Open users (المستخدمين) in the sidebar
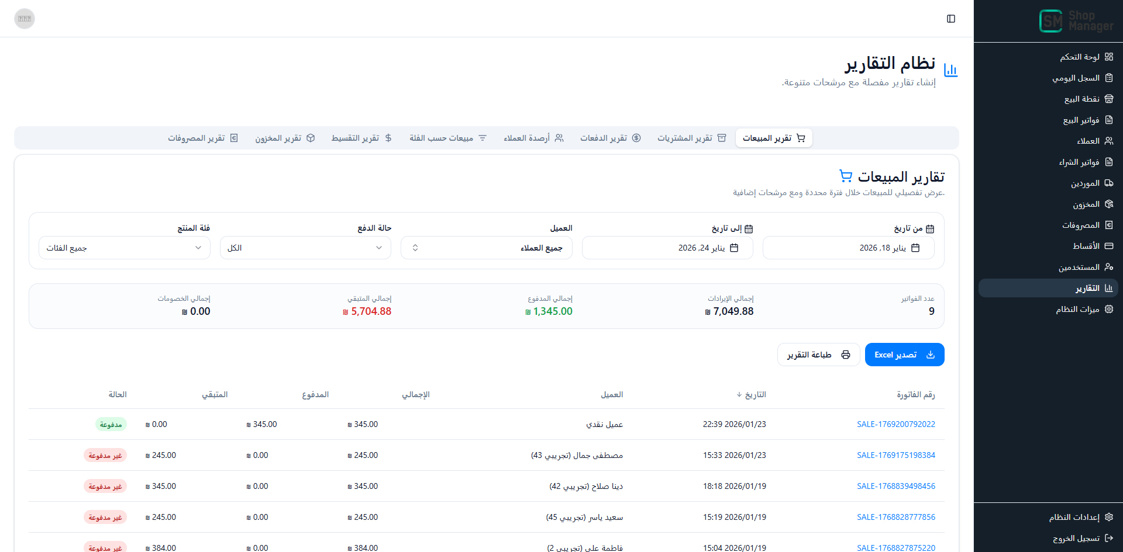The height and width of the screenshot is (552, 1123). [1079, 267]
